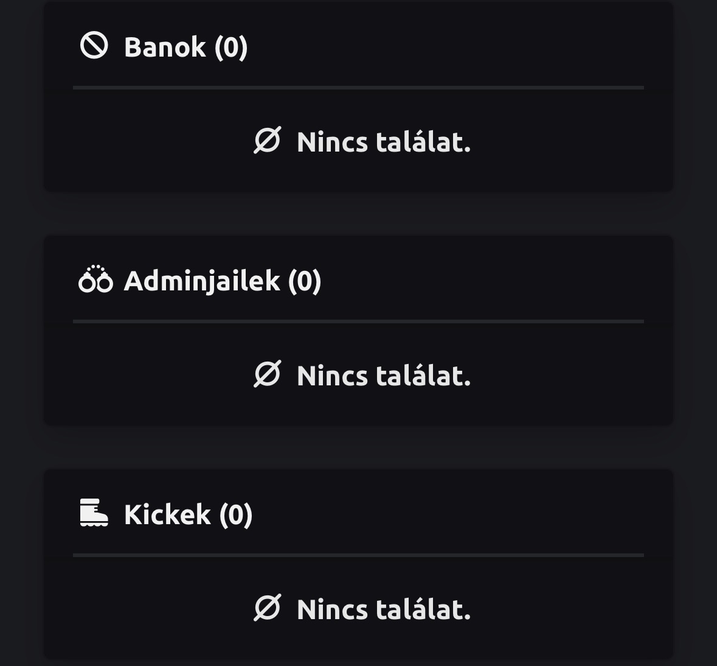Click the divider line below Adminjailek header
Viewport: 717px width, 666px height.
tap(358, 321)
